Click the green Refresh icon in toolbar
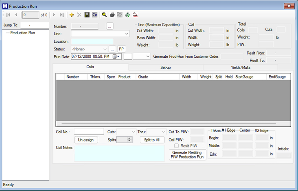298x191 pixels. click(x=127, y=15)
